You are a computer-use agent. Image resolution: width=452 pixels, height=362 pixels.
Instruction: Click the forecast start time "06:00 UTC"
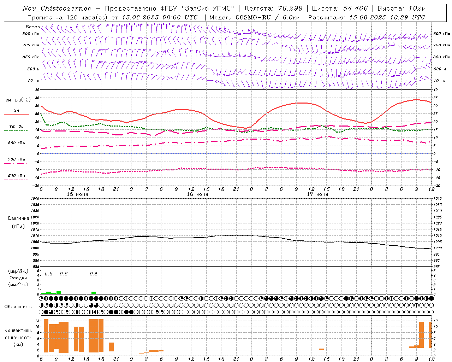(x=180, y=17)
